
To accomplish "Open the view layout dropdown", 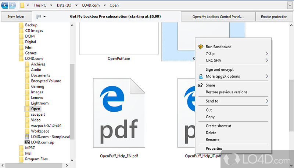I will click(x=41, y=16).
